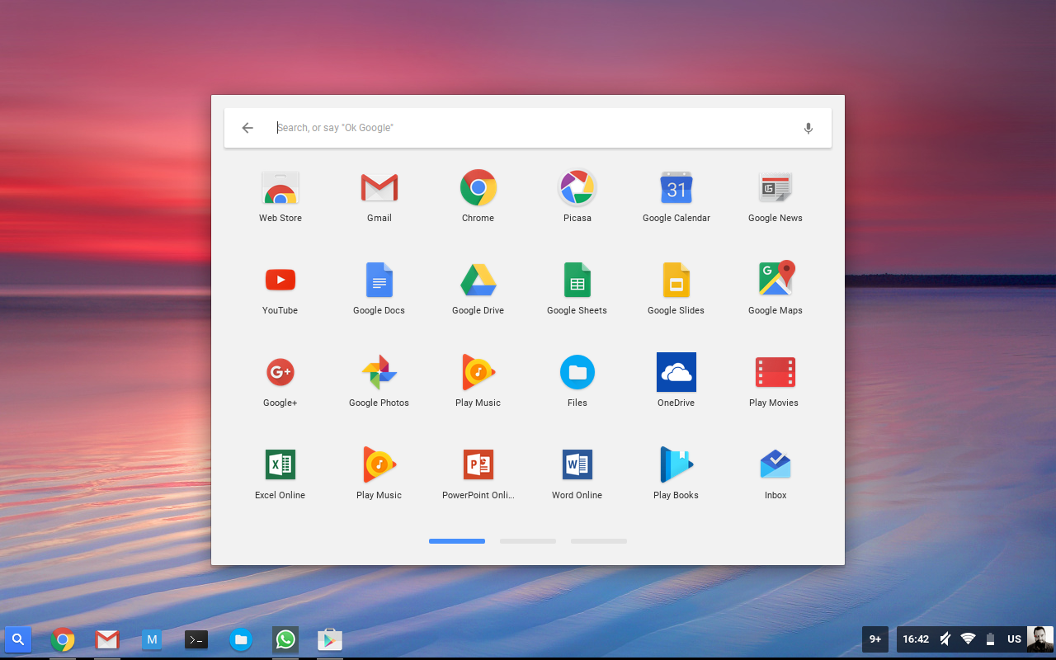Launch Google Maps

pos(775,289)
